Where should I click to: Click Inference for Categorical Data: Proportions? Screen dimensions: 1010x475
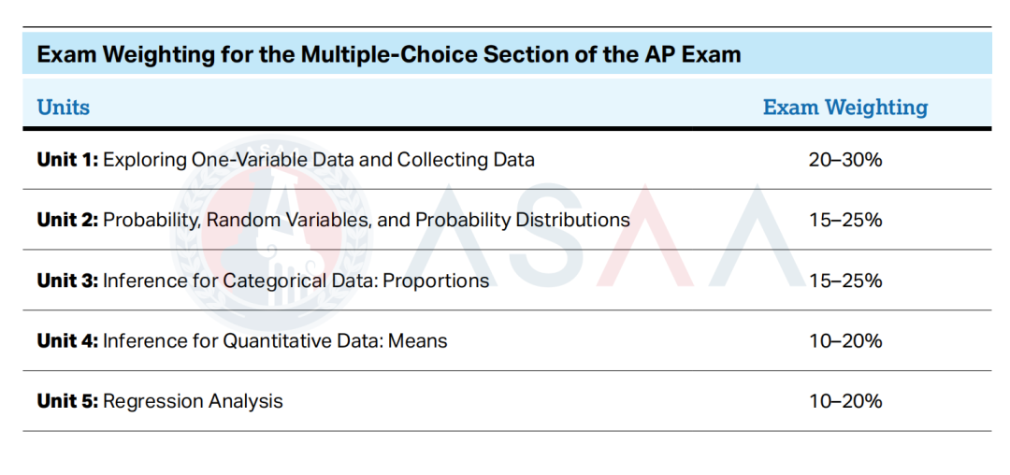pyautogui.click(x=296, y=281)
